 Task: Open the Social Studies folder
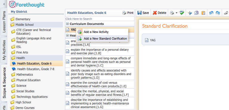click(36, 91)
